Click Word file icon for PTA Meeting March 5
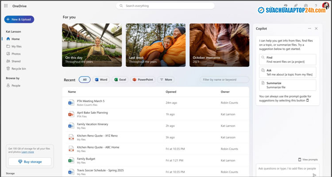The height and width of the screenshot is (177, 332). (71, 103)
